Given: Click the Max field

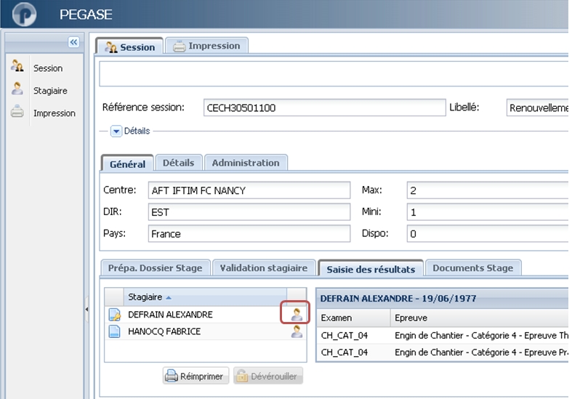Looking at the screenshot, I should click(x=488, y=190).
